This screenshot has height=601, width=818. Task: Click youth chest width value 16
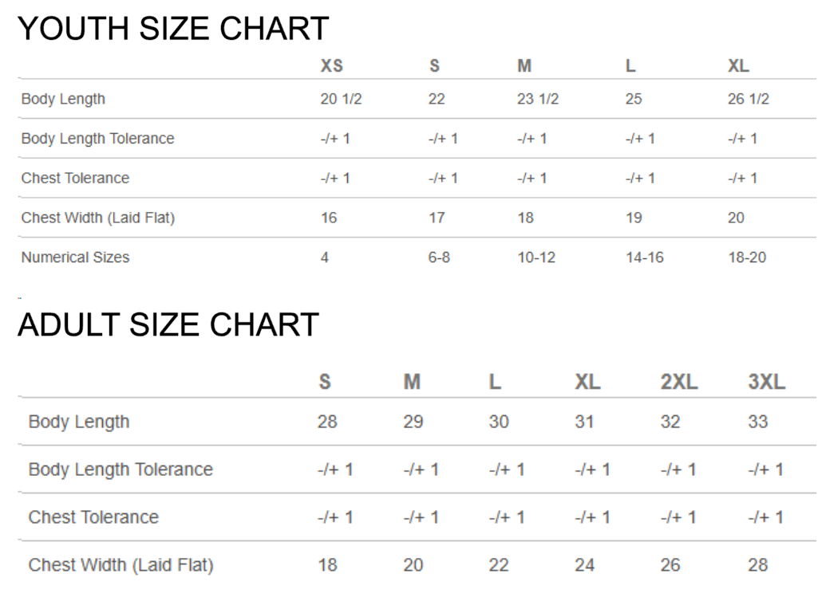pyautogui.click(x=329, y=218)
